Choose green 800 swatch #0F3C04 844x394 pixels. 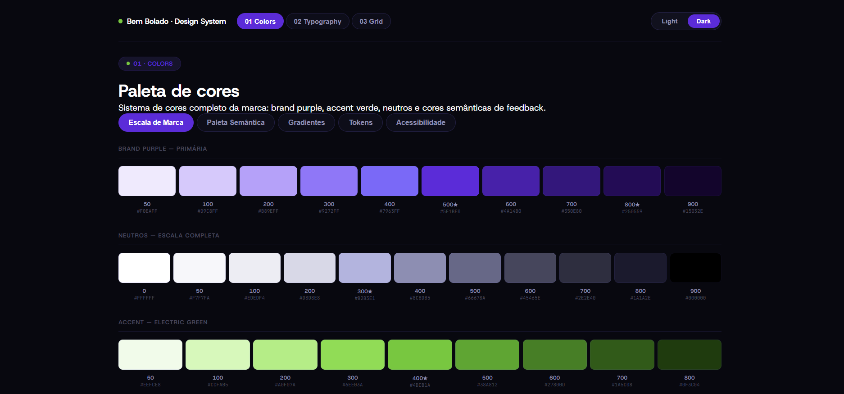coord(690,354)
